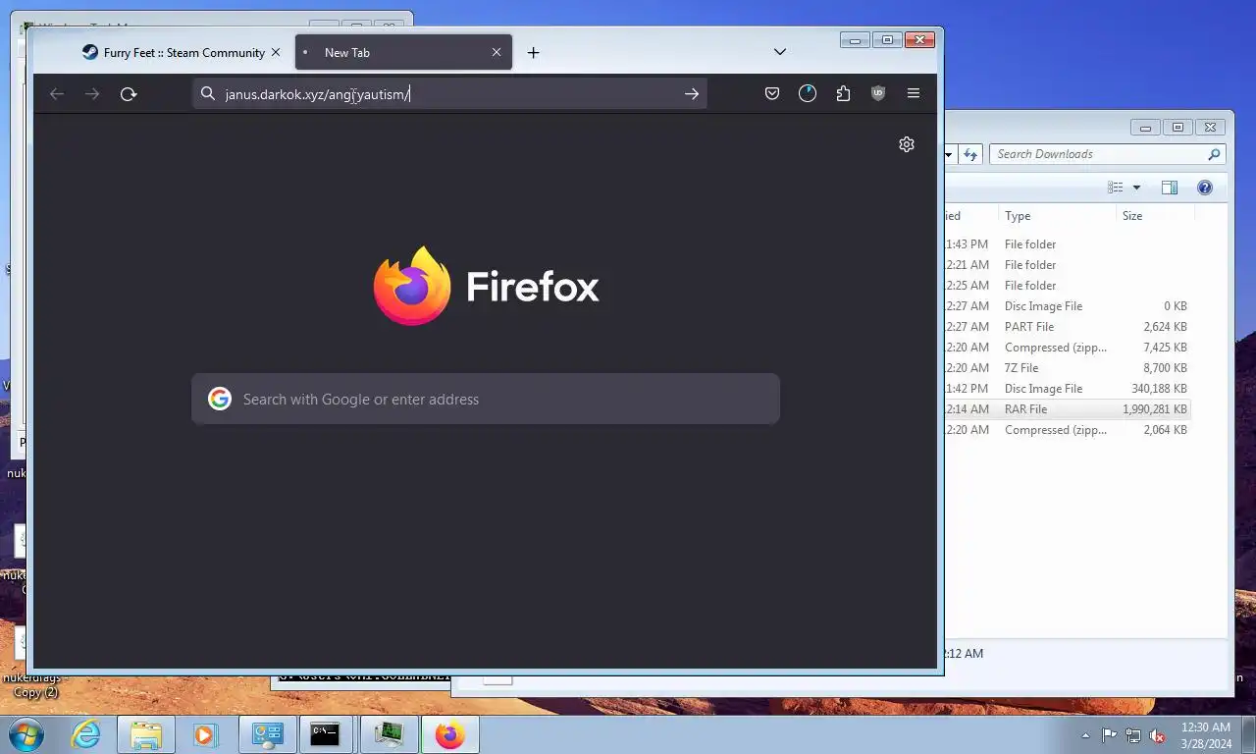The image size is (1256, 754).
Task: Click the Firefox logo on the new tab page
Action: pyautogui.click(x=412, y=286)
